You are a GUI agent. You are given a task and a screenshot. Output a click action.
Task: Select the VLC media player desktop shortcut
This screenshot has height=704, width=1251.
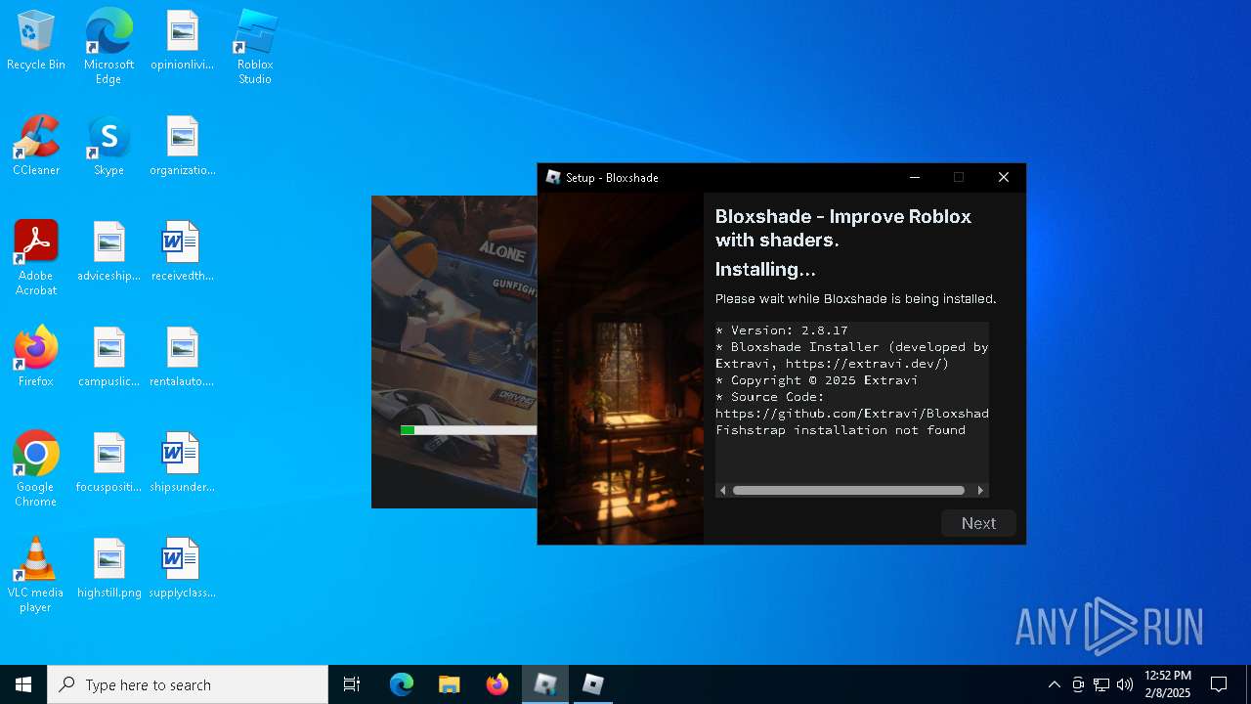tap(36, 573)
